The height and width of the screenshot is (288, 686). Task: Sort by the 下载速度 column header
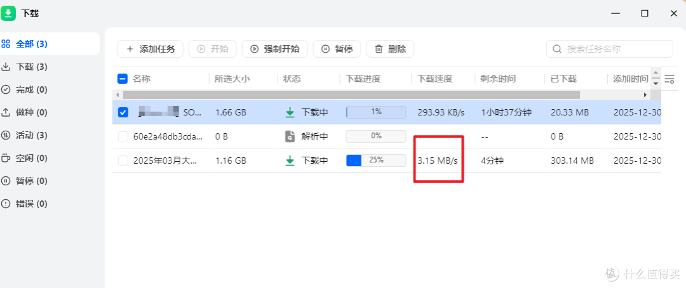point(434,79)
